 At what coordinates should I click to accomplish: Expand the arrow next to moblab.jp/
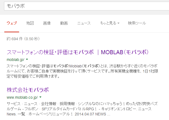[27, 59]
